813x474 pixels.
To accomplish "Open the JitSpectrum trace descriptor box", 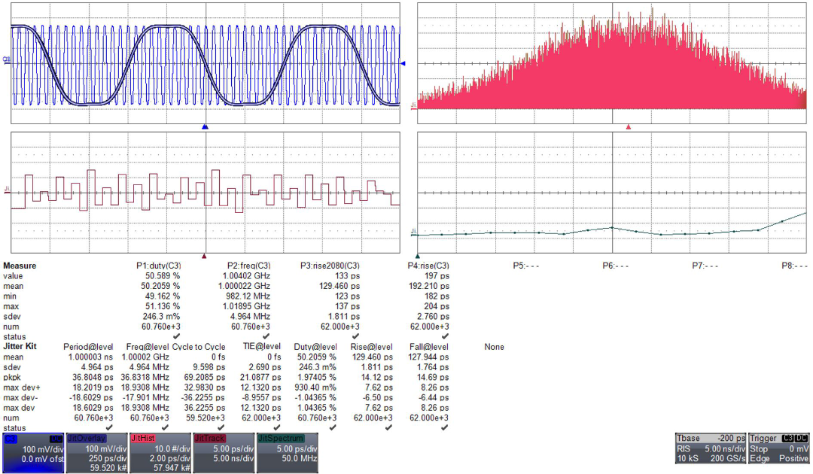I will (x=287, y=452).
